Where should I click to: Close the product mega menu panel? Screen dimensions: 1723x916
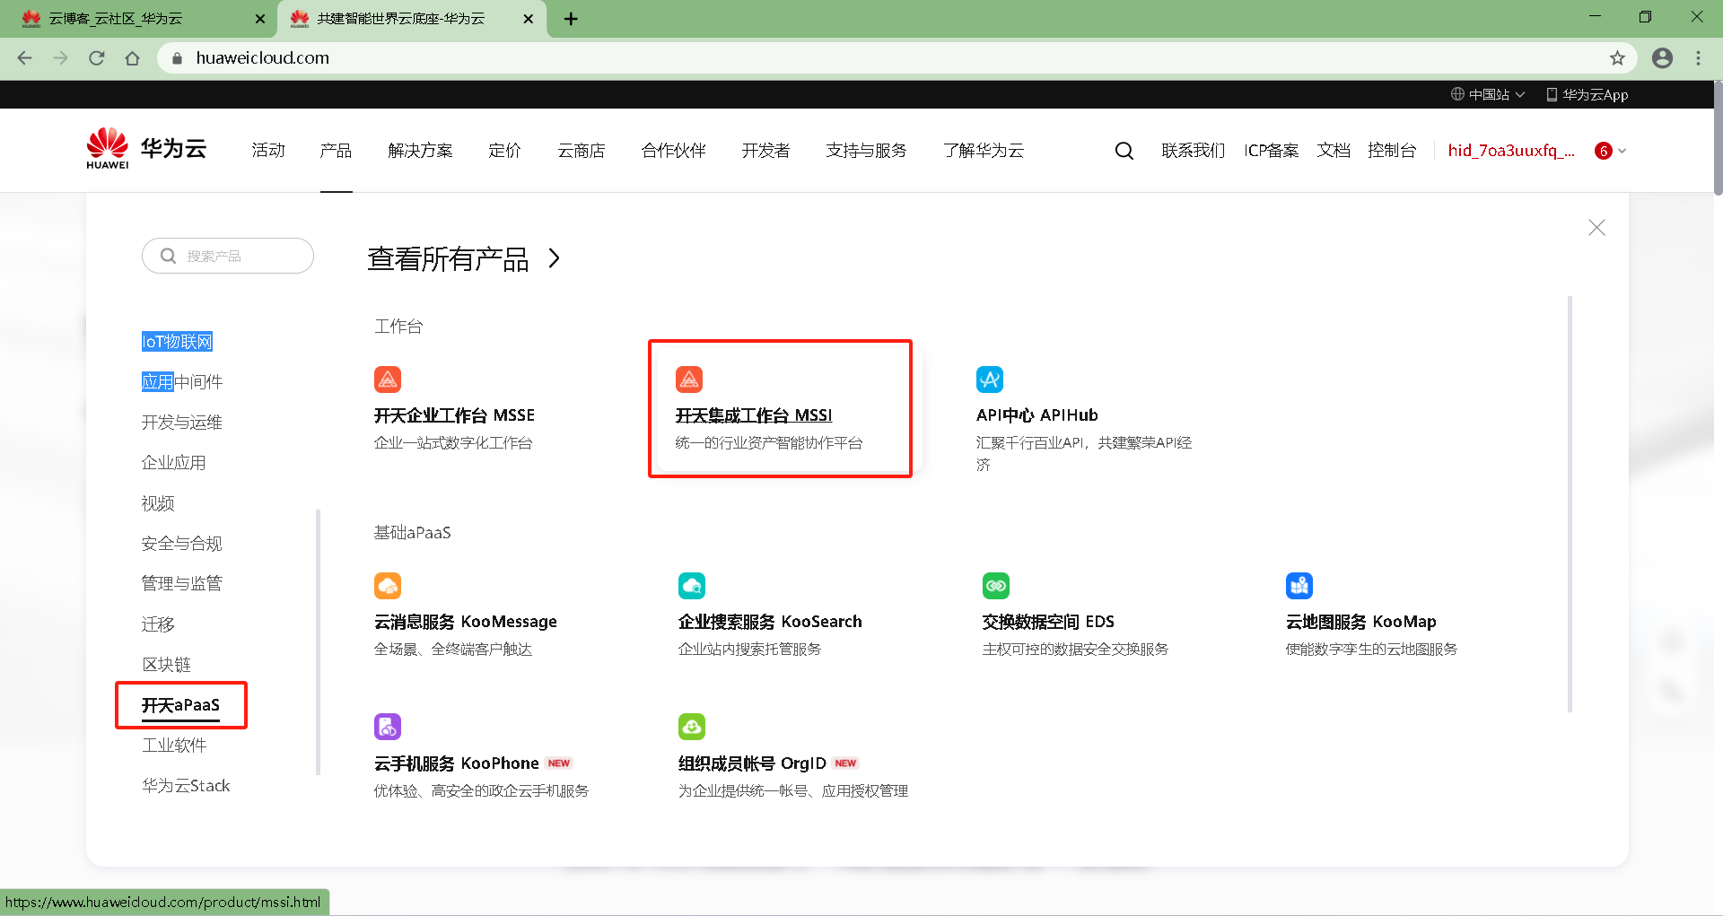pos(1596,228)
